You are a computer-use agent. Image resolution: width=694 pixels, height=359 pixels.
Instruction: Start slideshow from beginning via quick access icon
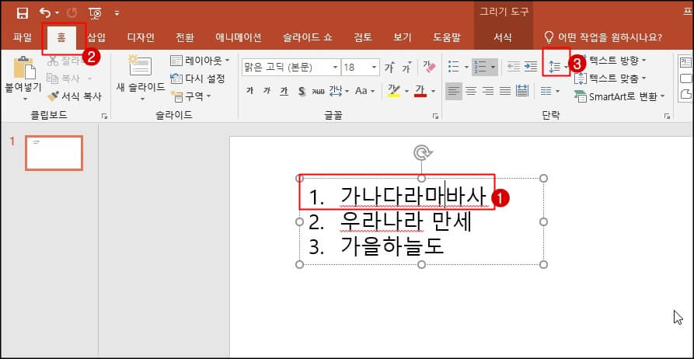(95, 13)
